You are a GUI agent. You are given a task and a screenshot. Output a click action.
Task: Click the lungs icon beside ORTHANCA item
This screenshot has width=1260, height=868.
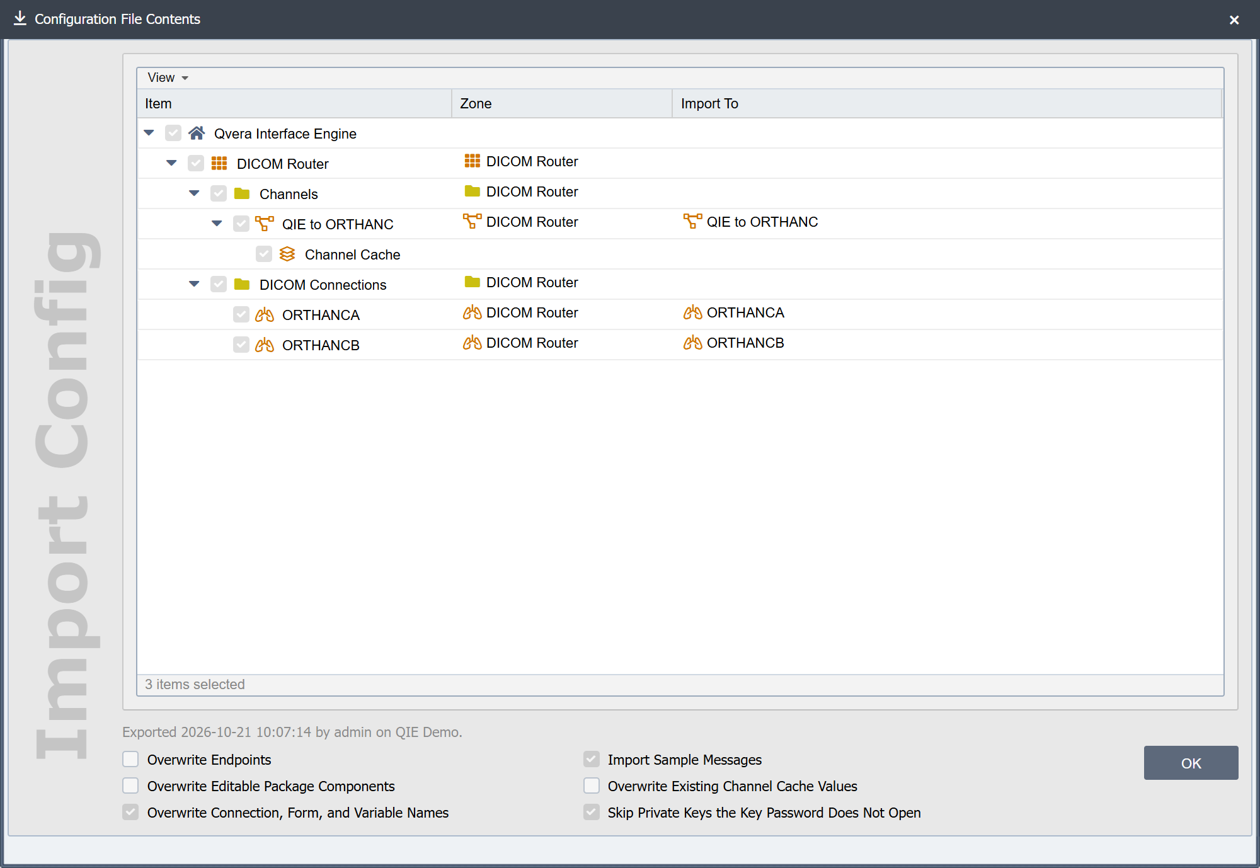point(265,314)
